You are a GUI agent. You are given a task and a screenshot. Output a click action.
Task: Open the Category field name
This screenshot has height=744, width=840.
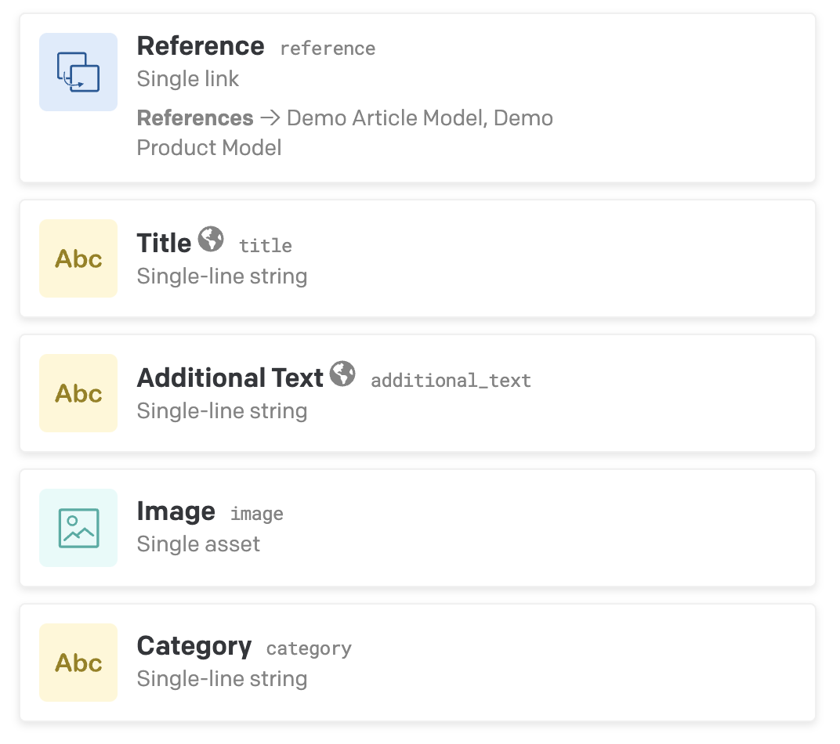coord(194,646)
